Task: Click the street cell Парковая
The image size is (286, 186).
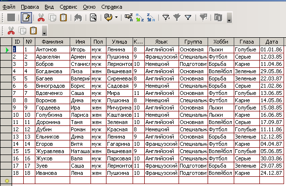Action: (120, 158)
